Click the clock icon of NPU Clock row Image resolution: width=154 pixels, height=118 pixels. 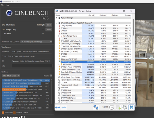[59, 88]
